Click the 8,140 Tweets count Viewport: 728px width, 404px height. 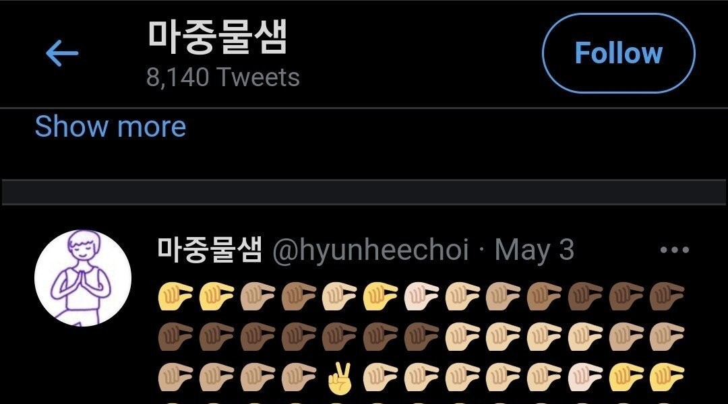tap(223, 77)
